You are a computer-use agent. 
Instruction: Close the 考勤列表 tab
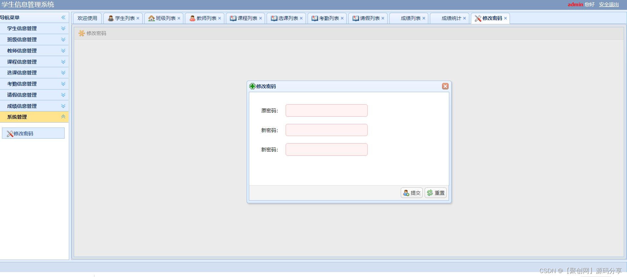(x=342, y=18)
